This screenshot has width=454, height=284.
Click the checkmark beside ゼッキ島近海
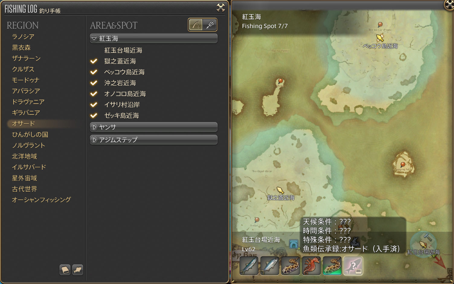point(94,115)
